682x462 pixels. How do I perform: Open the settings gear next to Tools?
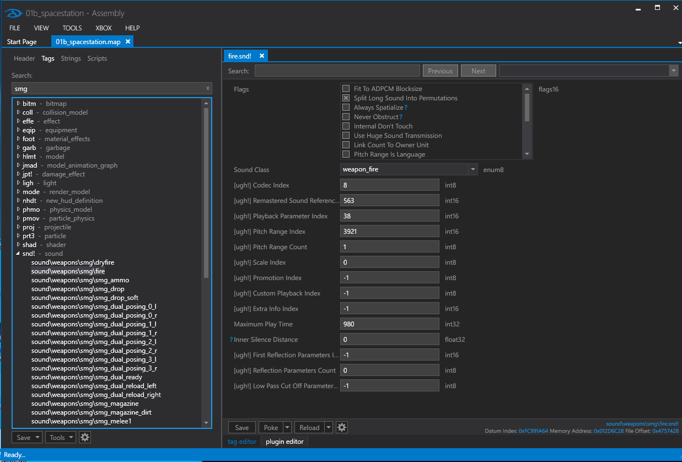[x=85, y=437]
